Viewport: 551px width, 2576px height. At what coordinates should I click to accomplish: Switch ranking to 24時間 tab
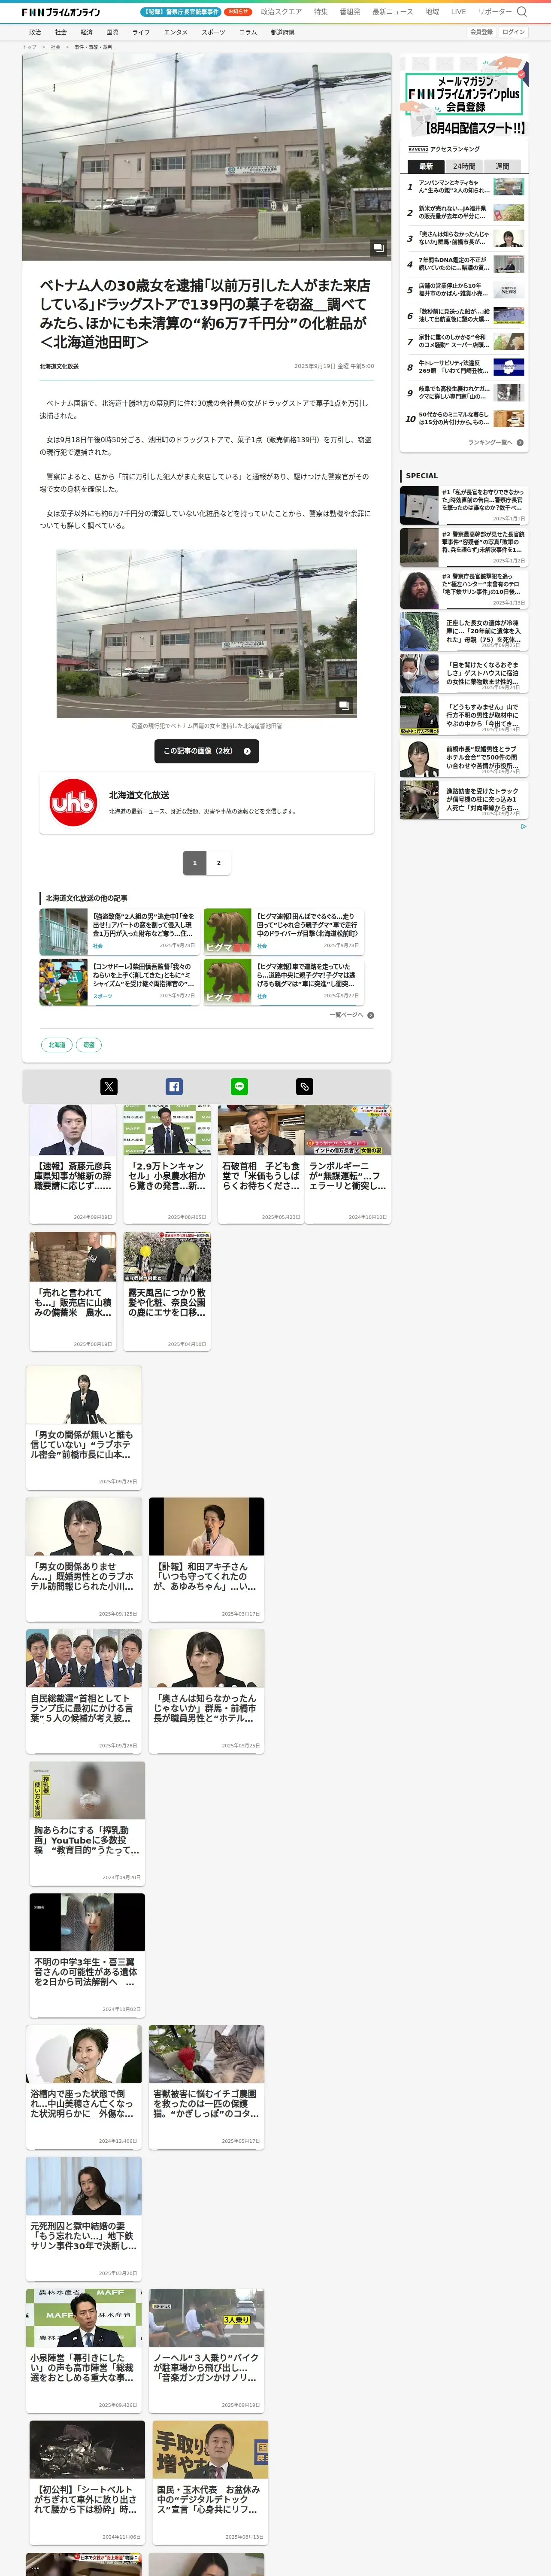coord(464,166)
